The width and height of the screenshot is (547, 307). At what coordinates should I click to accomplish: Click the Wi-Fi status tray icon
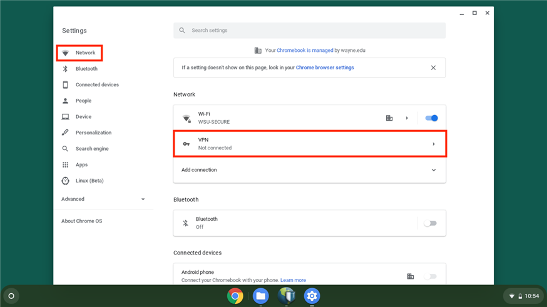pos(511,296)
